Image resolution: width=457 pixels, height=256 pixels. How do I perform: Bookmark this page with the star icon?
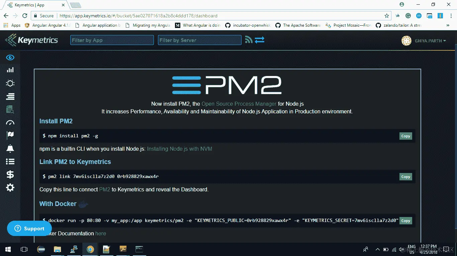(387, 16)
